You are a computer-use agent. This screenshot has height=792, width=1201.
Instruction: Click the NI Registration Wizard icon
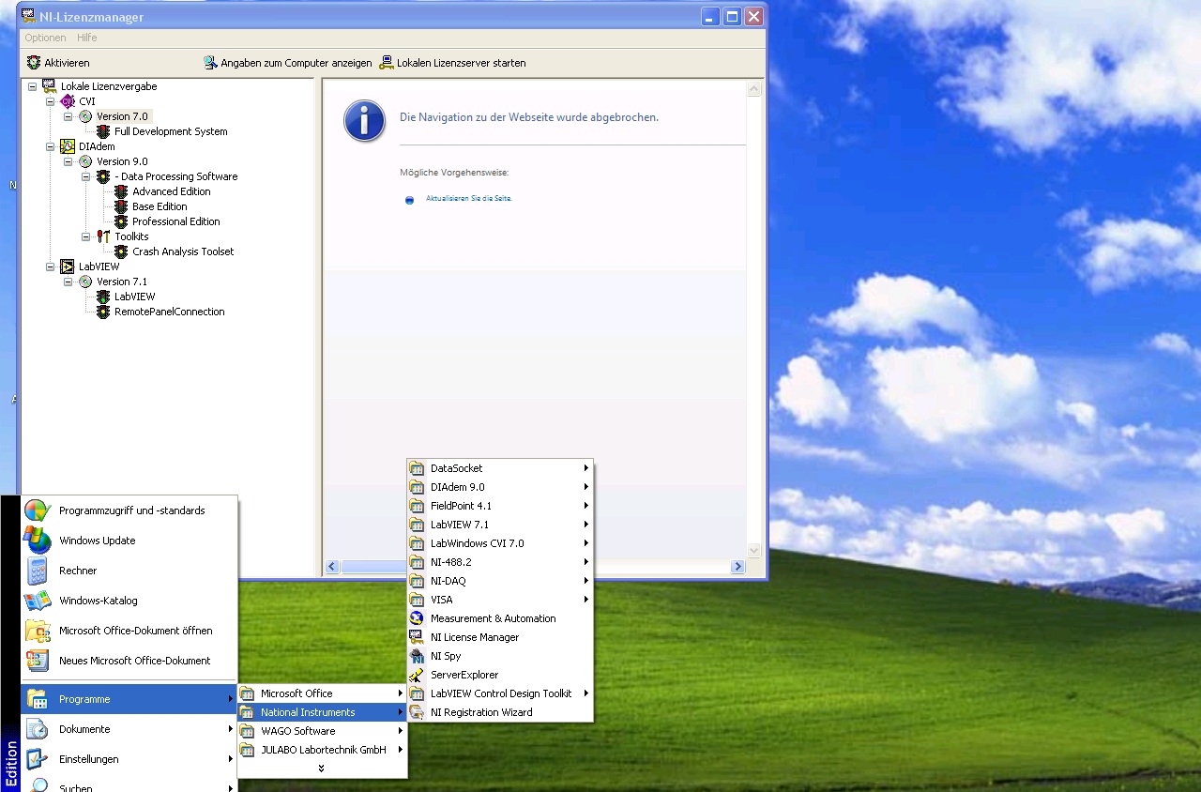pyautogui.click(x=418, y=712)
